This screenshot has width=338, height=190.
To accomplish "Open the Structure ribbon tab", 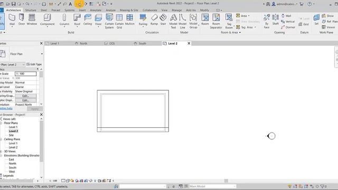I will click(x=31, y=10).
